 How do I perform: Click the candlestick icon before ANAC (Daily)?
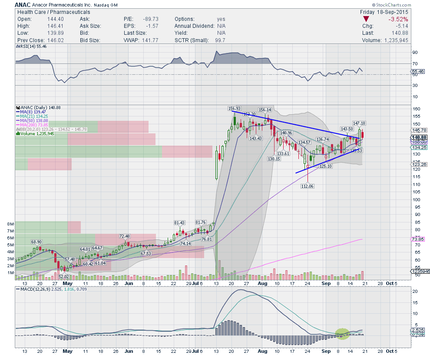(18, 107)
